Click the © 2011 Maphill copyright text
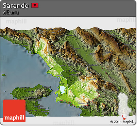The image size is (137, 126). click(122, 122)
